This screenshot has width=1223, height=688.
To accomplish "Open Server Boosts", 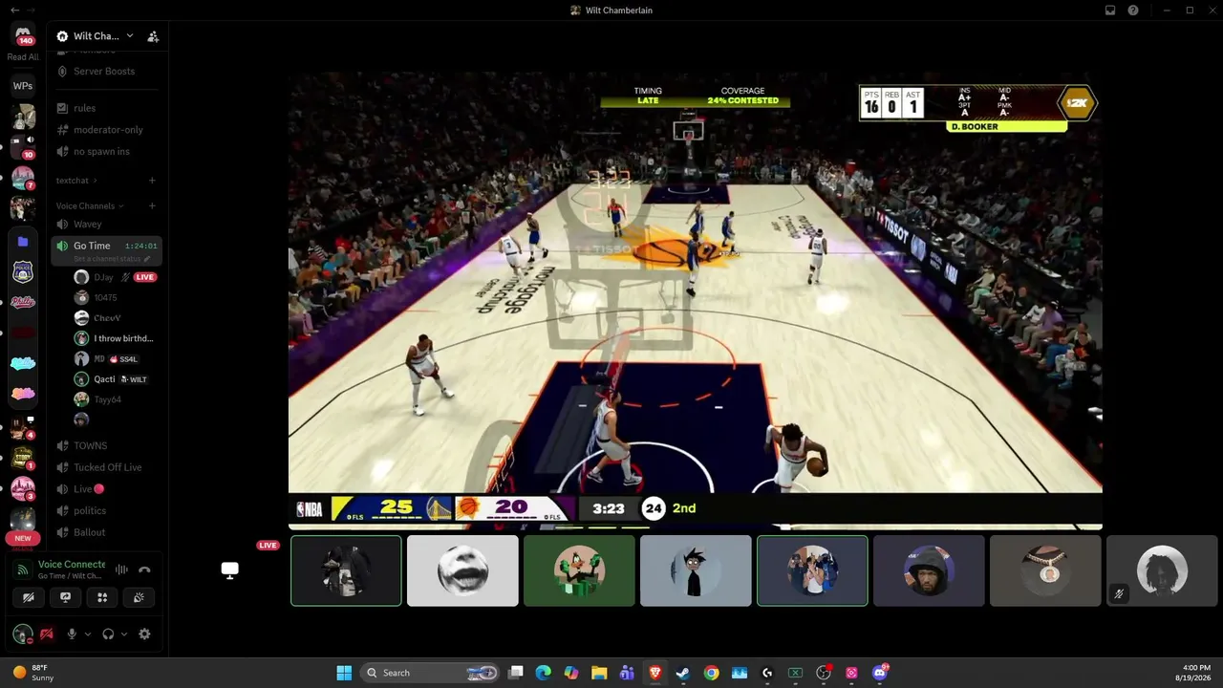I will [x=106, y=72].
